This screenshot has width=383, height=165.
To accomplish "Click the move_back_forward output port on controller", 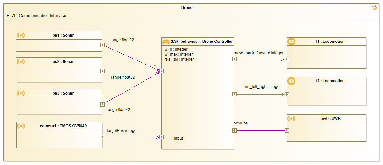I will (234, 59).
